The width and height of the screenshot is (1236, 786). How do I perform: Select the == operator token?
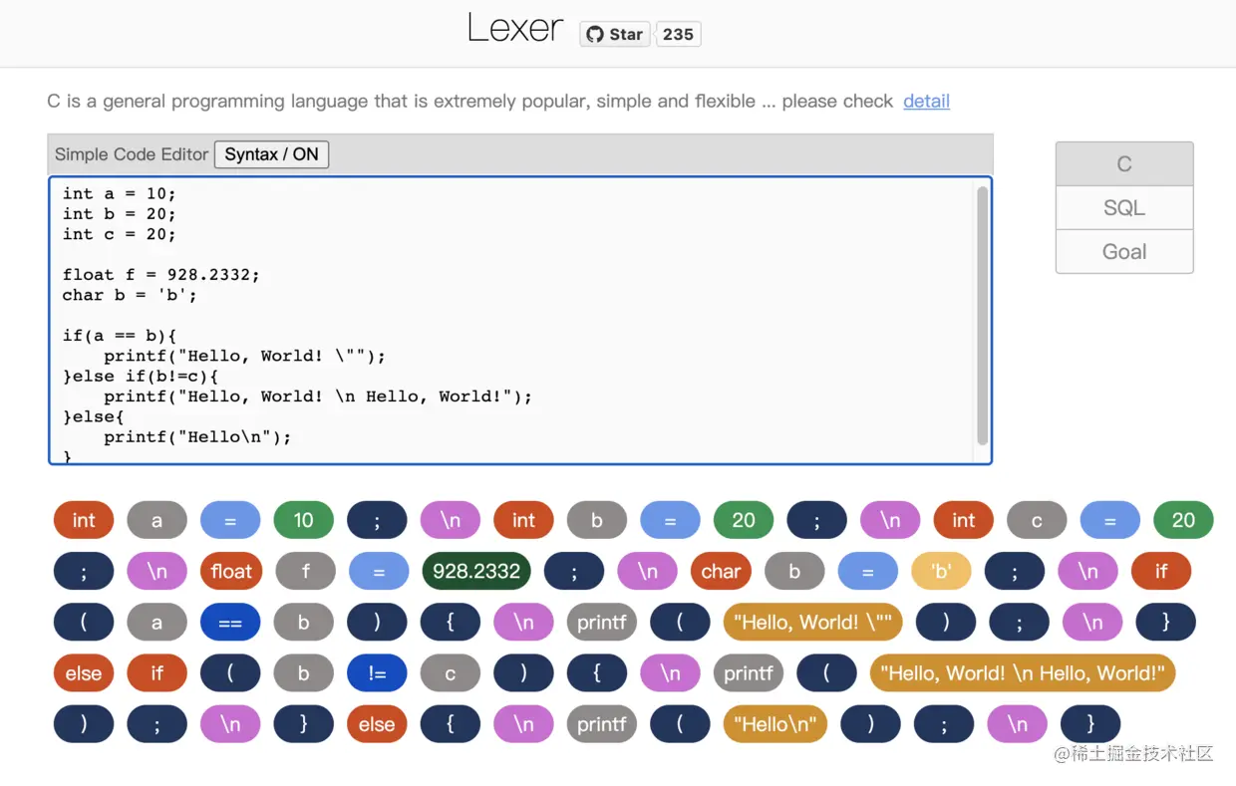[230, 623]
